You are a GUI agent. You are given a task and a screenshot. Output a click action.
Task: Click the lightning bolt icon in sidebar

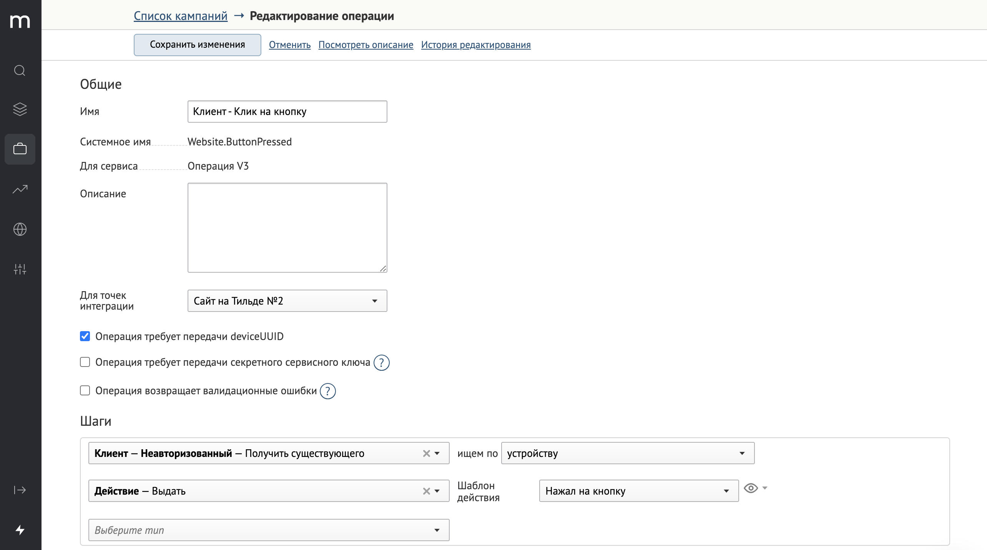pyautogui.click(x=20, y=530)
